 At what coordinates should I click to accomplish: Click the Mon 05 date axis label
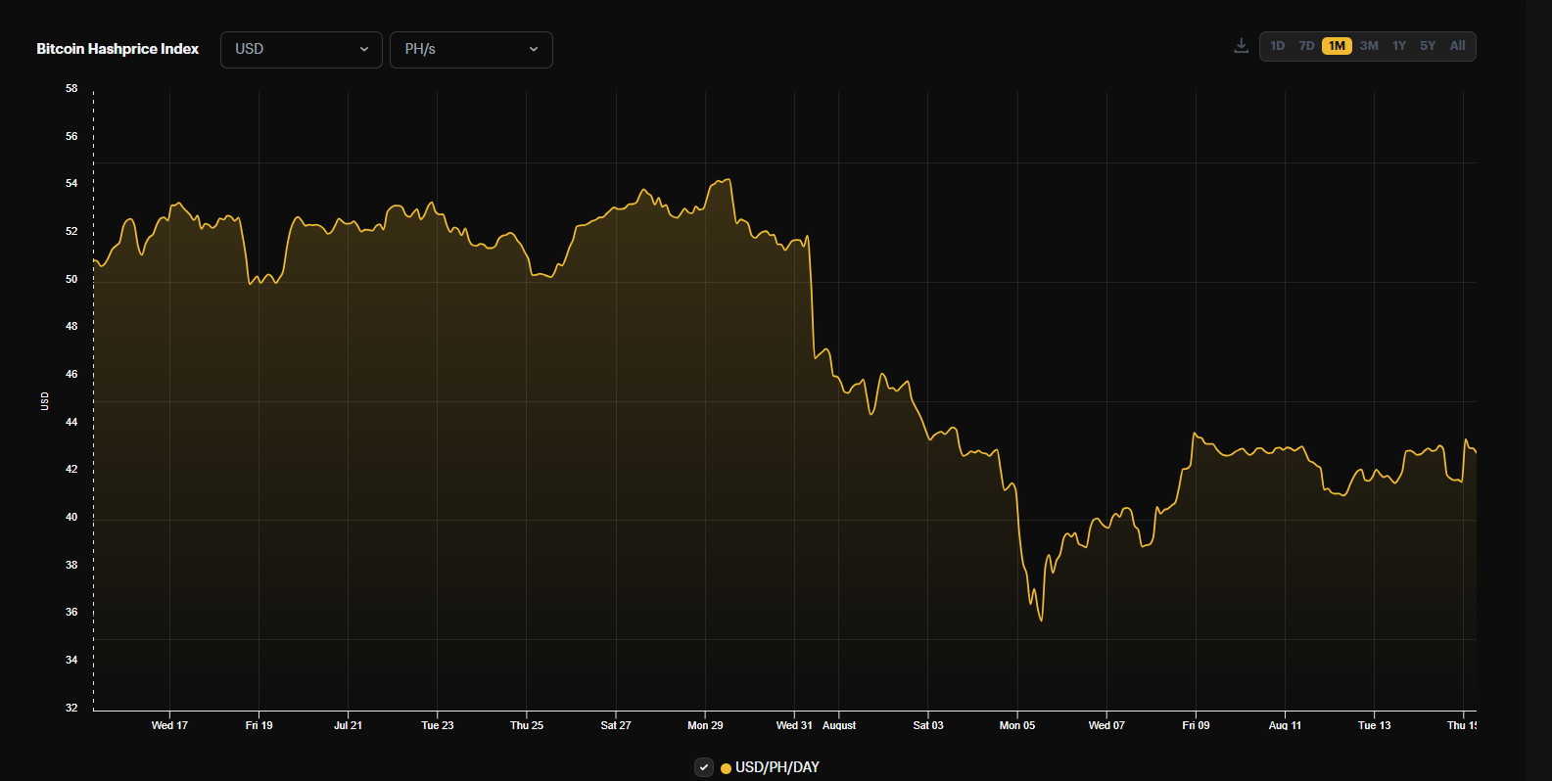[1016, 725]
